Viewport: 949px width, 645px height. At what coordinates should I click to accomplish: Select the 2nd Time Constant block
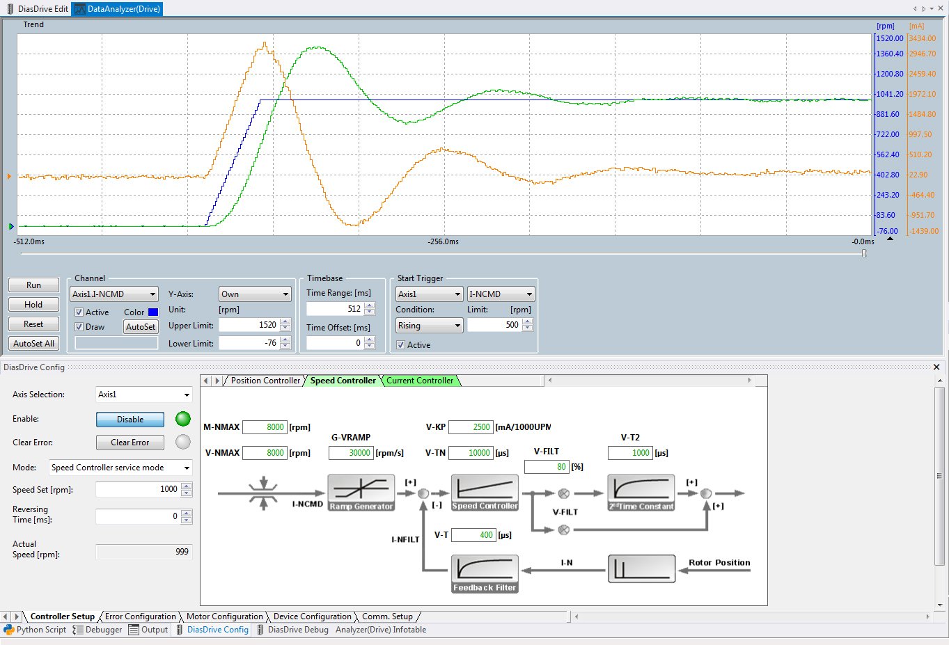pyautogui.click(x=641, y=493)
